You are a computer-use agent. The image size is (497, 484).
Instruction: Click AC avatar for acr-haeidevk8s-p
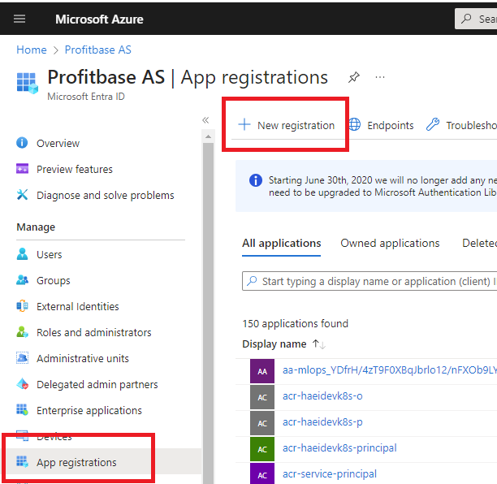[262, 423]
